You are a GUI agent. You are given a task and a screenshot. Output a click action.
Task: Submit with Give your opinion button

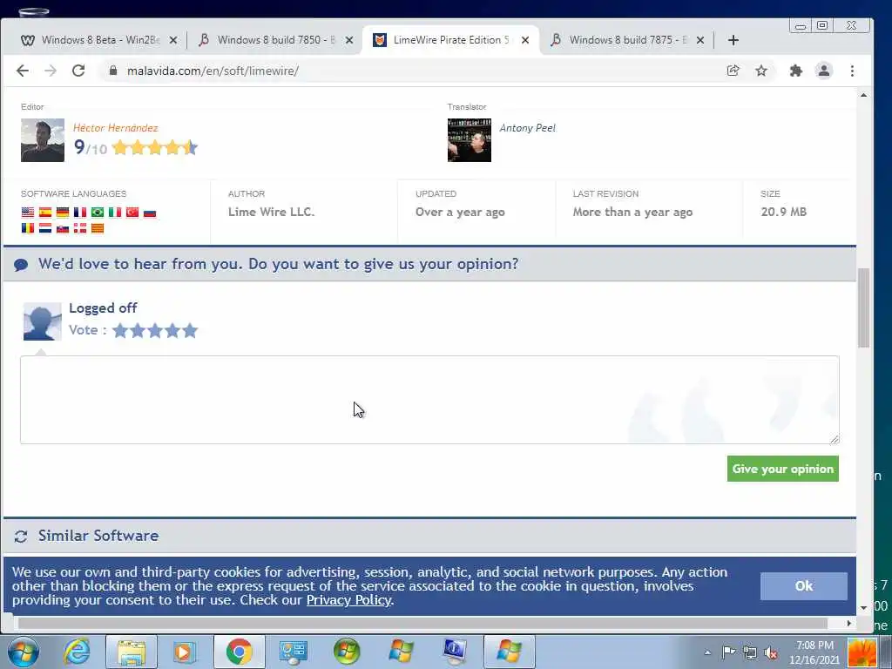point(783,469)
